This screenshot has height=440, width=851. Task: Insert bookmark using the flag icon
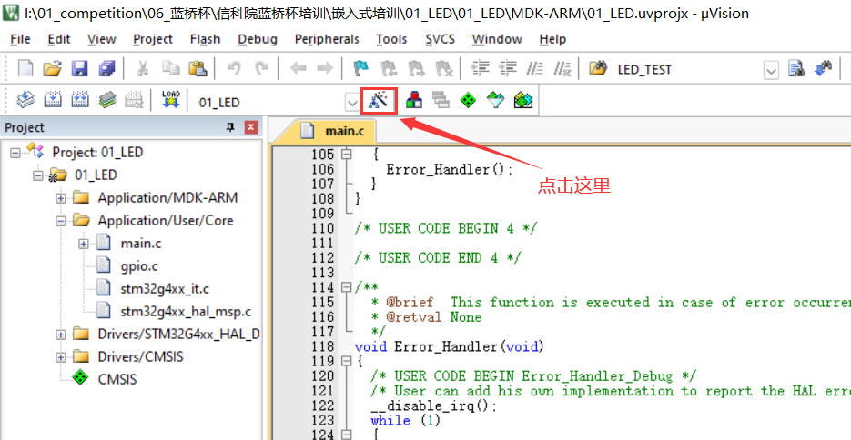(x=360, y=69)
